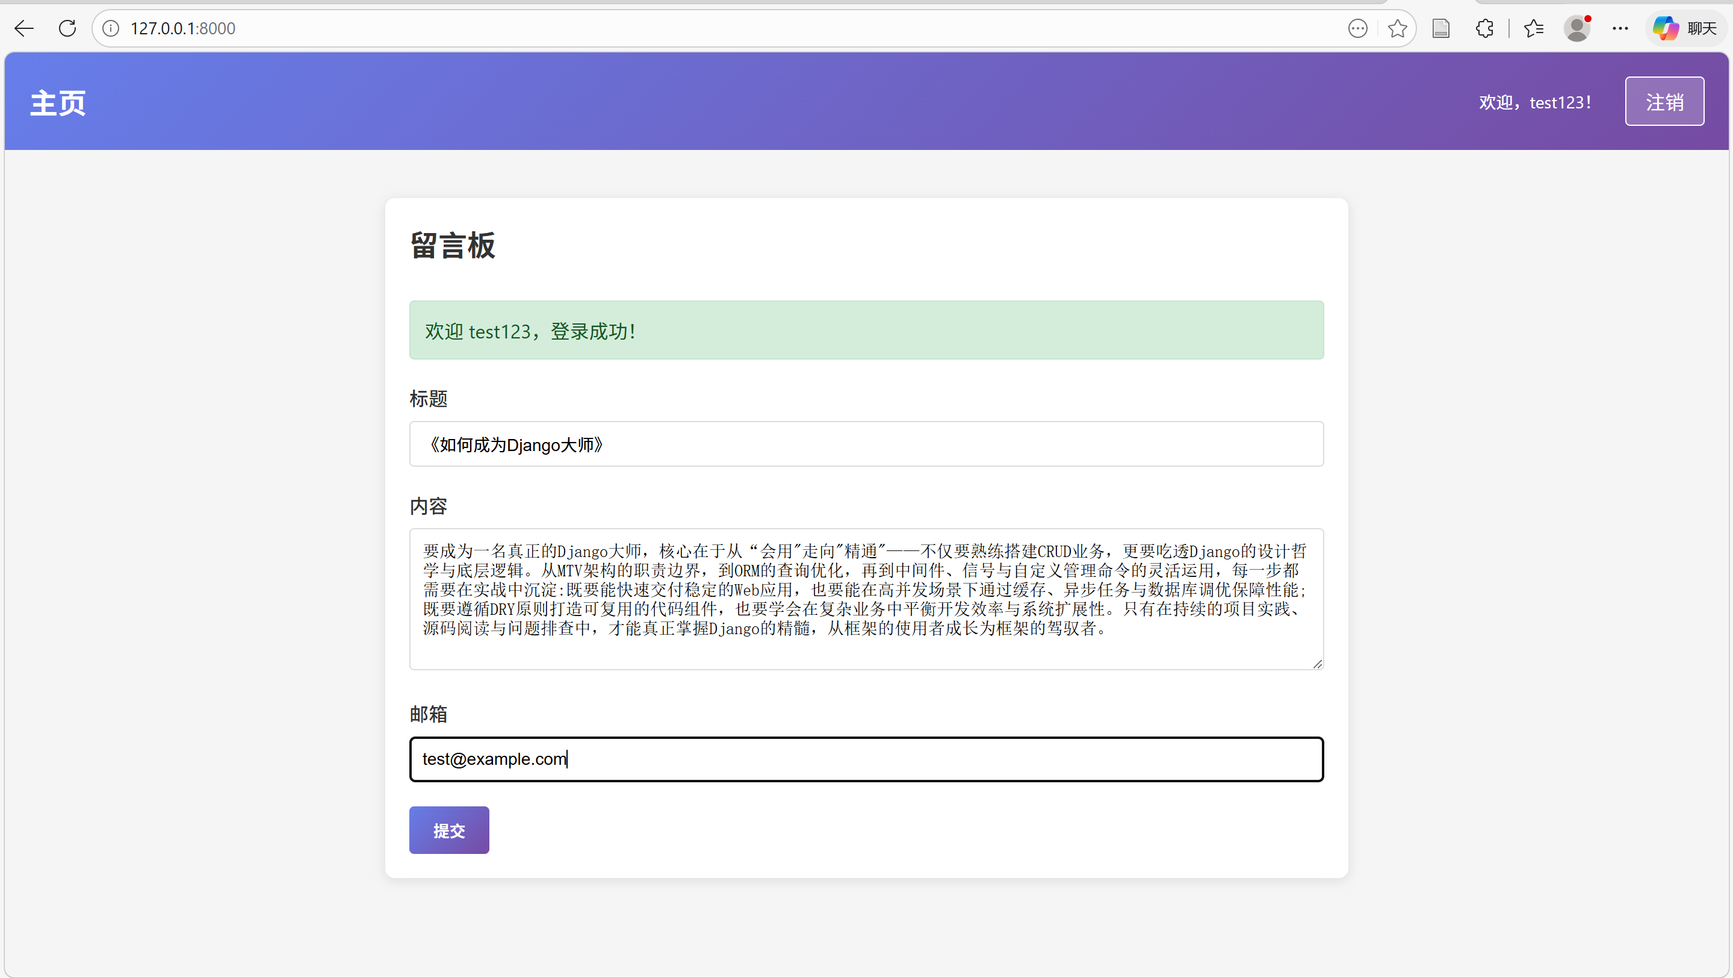The image size is (1733, 978).
Task: Open site information icon in address bar
Action: click(111, 28)
